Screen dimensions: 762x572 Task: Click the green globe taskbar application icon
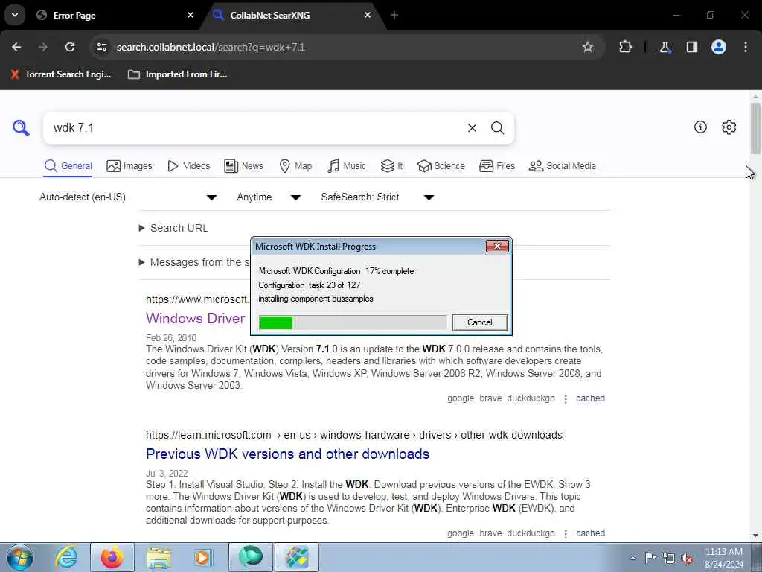(x=251, y=557)
